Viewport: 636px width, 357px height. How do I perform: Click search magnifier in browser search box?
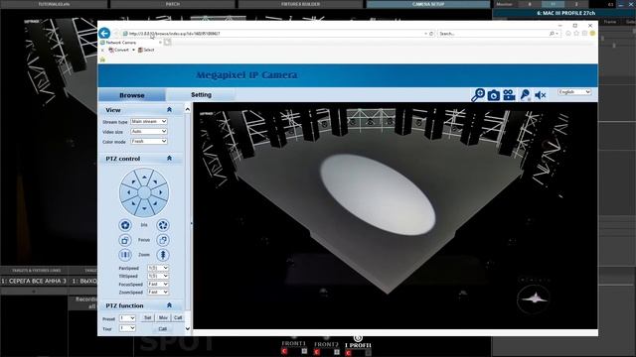(x=552, y=34)
